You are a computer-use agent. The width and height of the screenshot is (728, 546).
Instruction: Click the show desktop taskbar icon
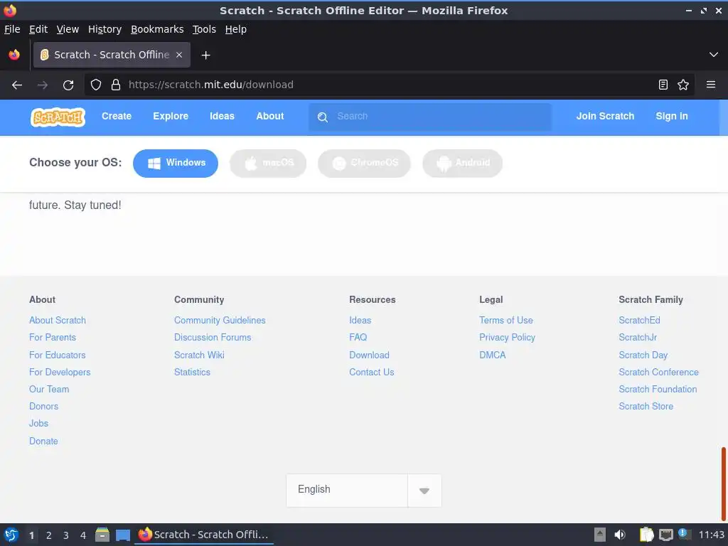click(x=123, y=535)
